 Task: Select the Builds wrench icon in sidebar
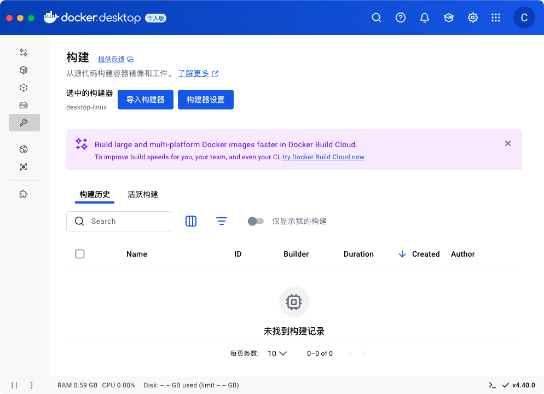click(x=24, y=123)
